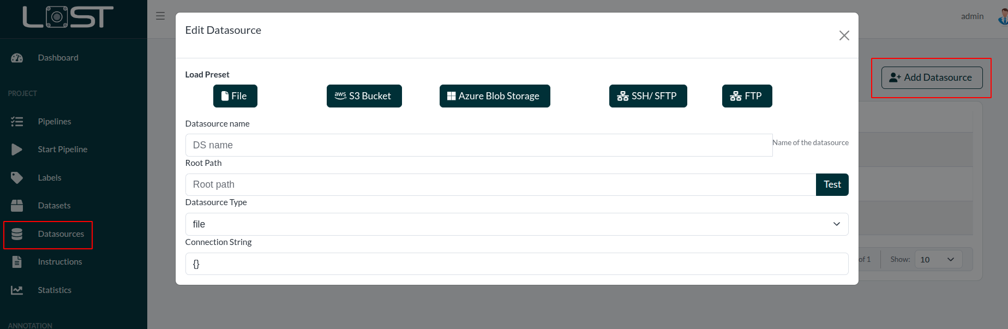The height and width of the screenshot is (329, 1008).
Task: Click the Start Pipeline play icon
Action: click(17, 149)
